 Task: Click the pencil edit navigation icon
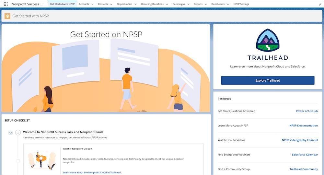(x=320, y=4)
